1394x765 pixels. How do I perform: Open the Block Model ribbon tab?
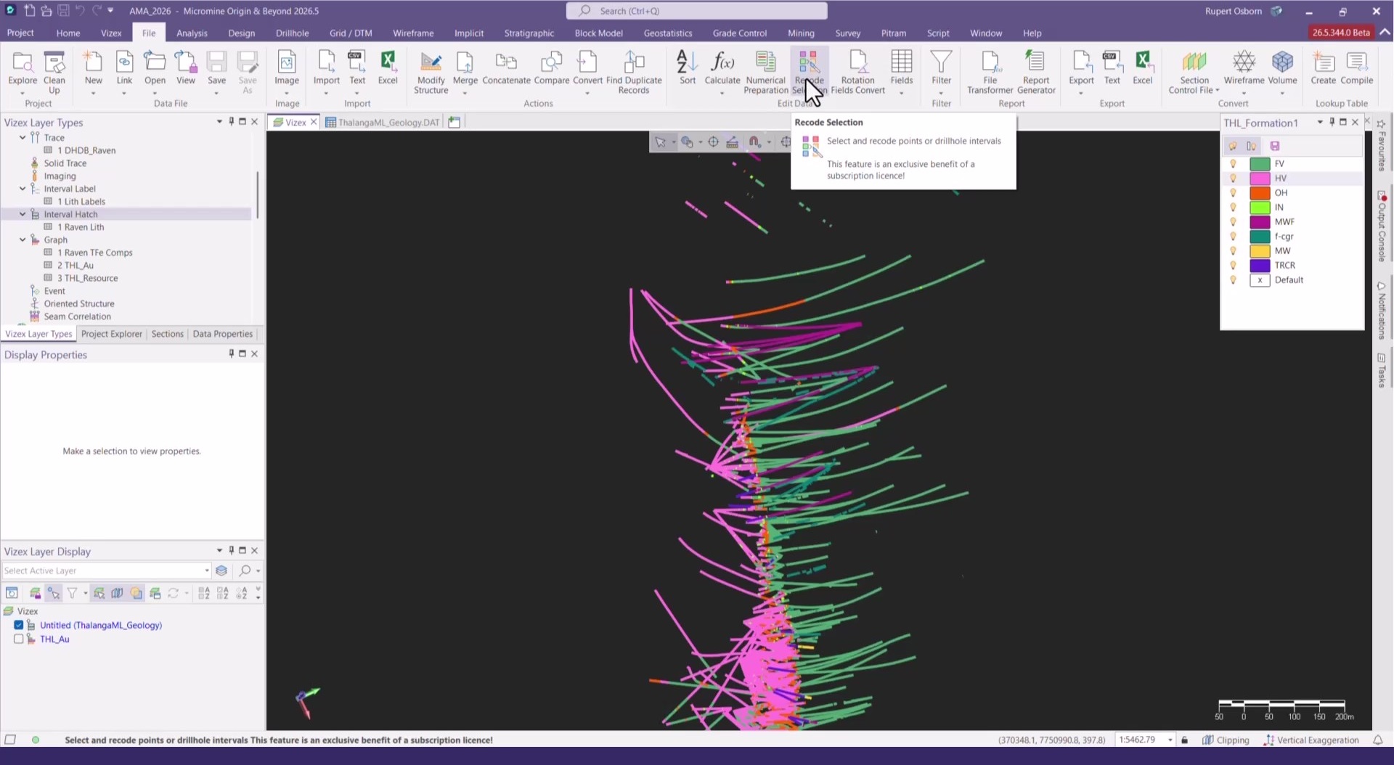pyautogui.click(x=598, y=33)
